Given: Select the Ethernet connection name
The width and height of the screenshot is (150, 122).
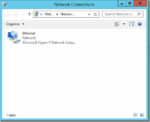Looking at the screenshot, I should (29, 33).
